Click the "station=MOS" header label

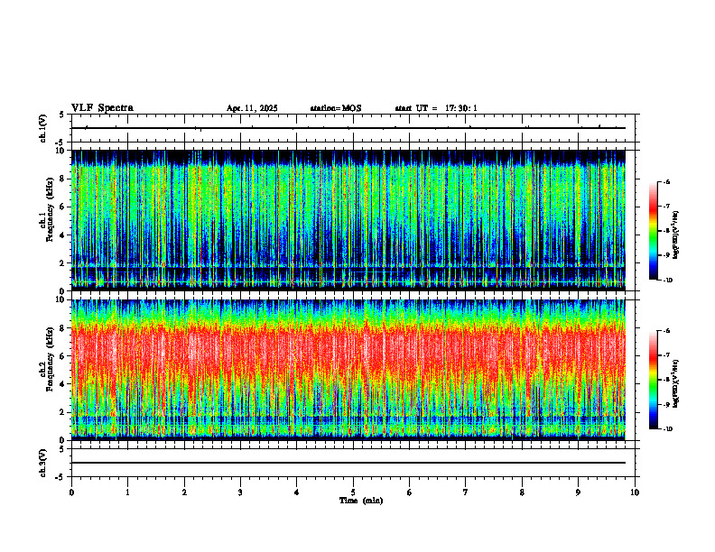click(x=336, y=108)
